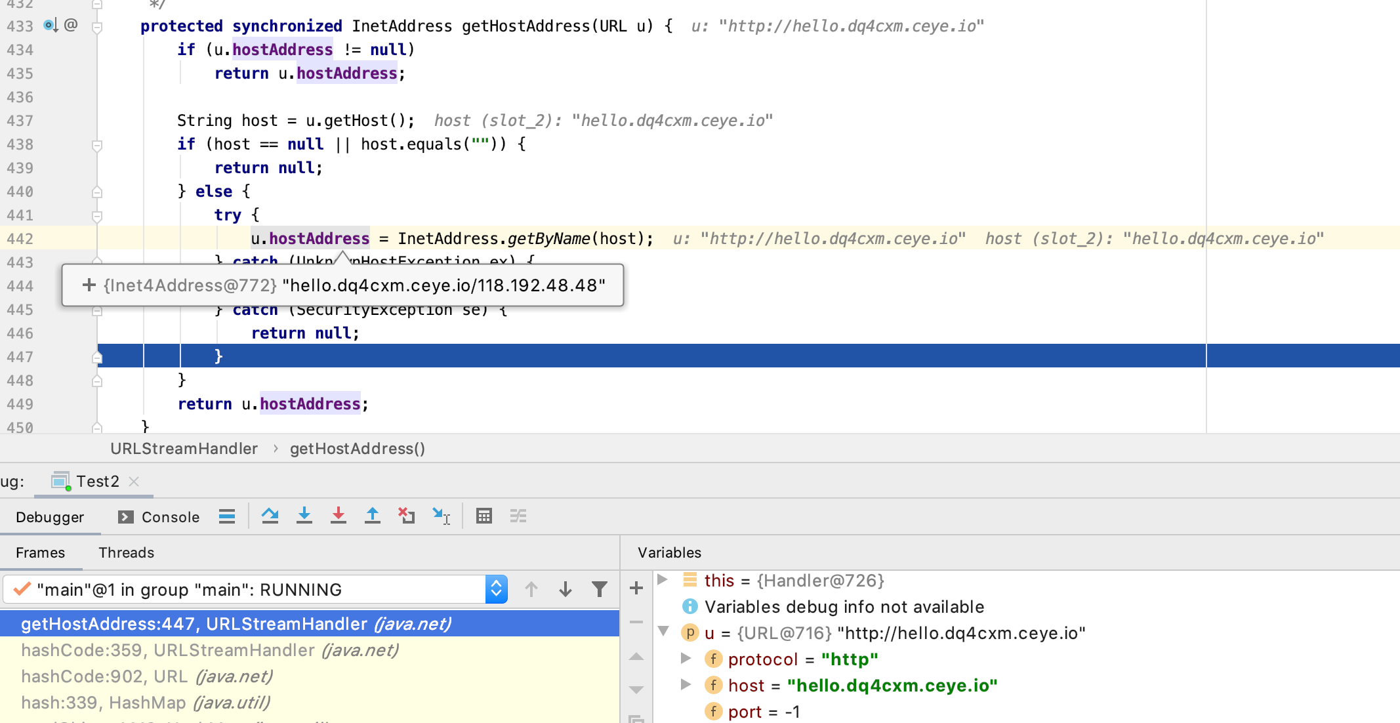1400x723 pixels.
Task: Click line number 447 in the gutter
Action: click(x=20, y=357)
